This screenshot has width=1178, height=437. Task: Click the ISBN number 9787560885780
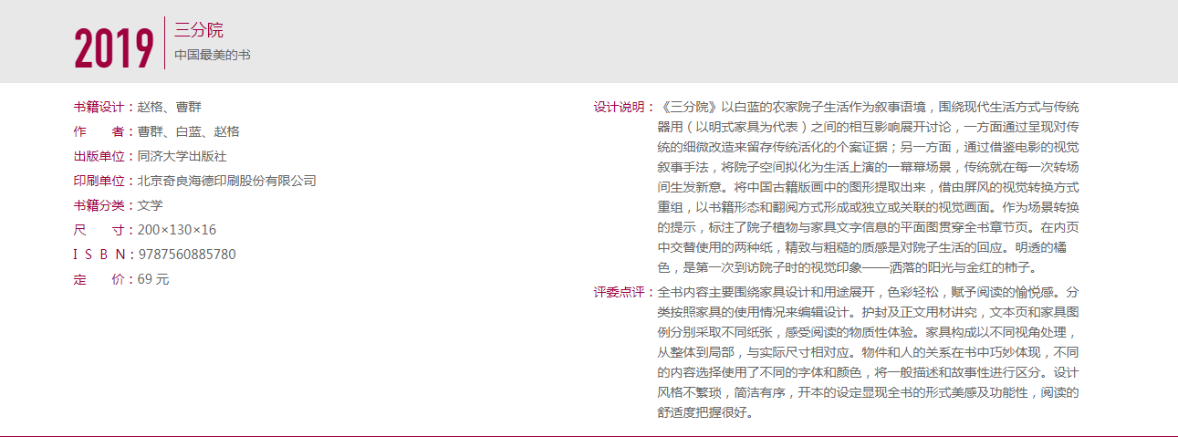pyautogui.click(x=186, y=255)
